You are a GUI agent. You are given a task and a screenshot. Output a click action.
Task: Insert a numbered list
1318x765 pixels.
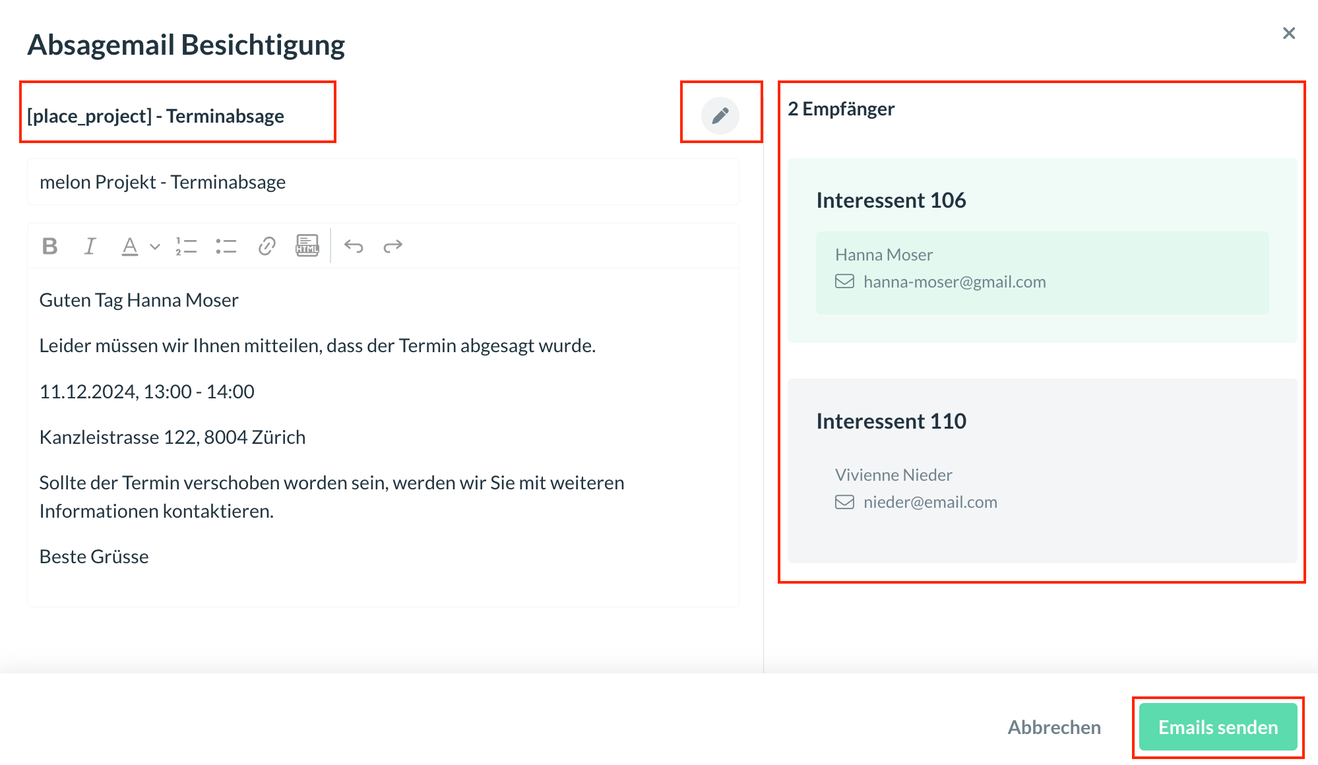pyautogui.click(x=187, y=246)
